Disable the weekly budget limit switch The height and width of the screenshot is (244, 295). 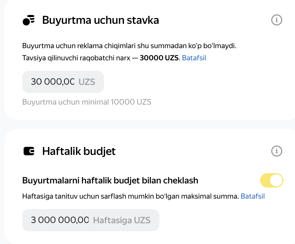pyautogui.click(x=272, y=180)
